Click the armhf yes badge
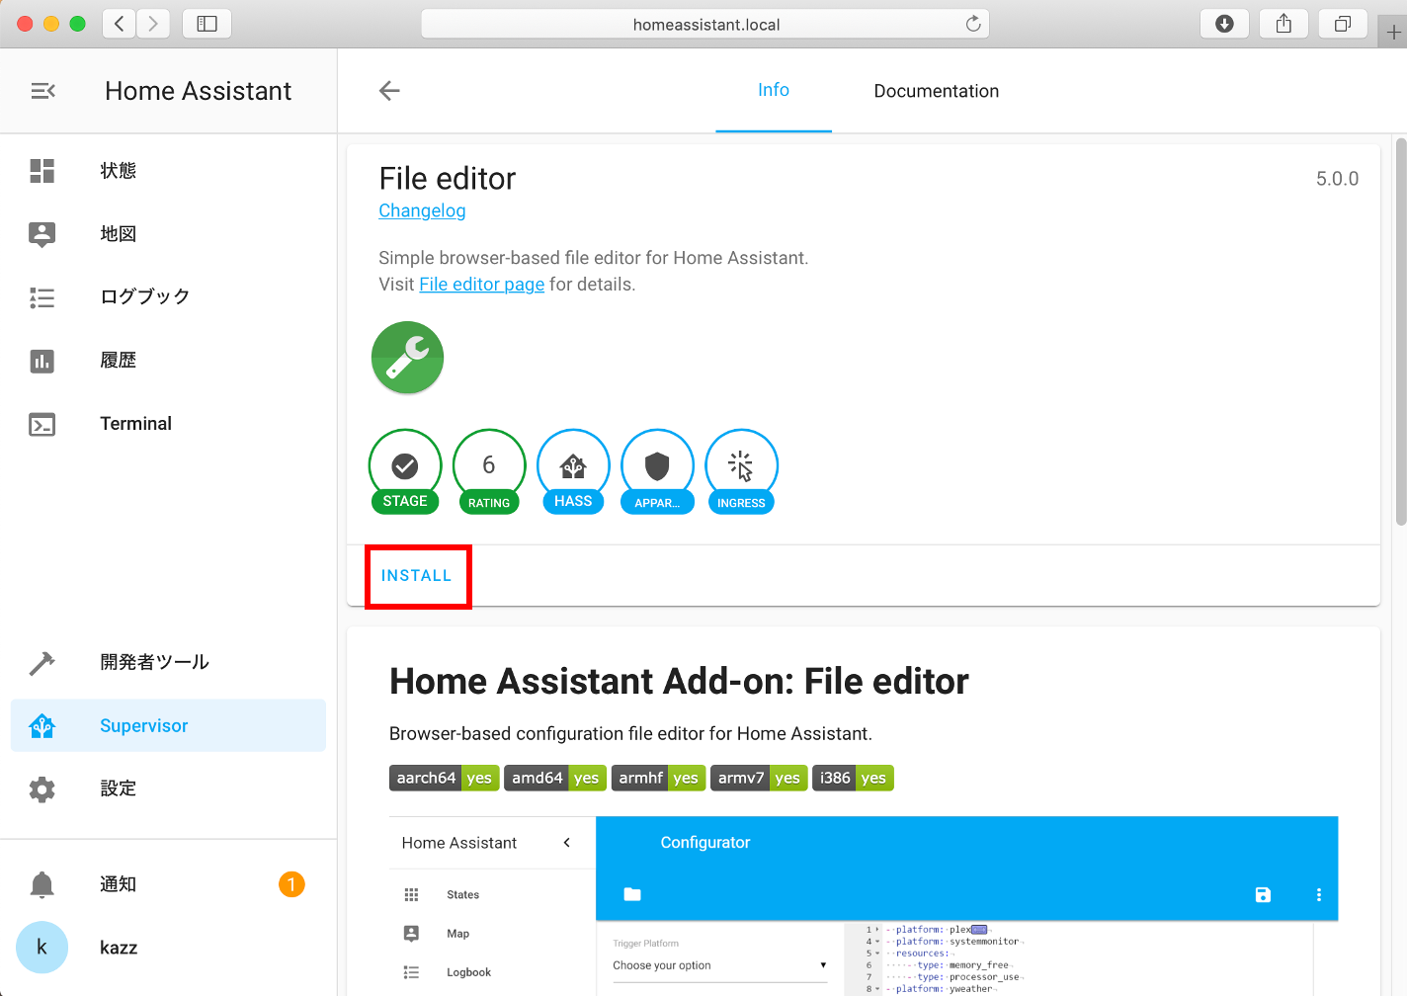Screen dimensions: 1407x996 [x=658, y=779]
